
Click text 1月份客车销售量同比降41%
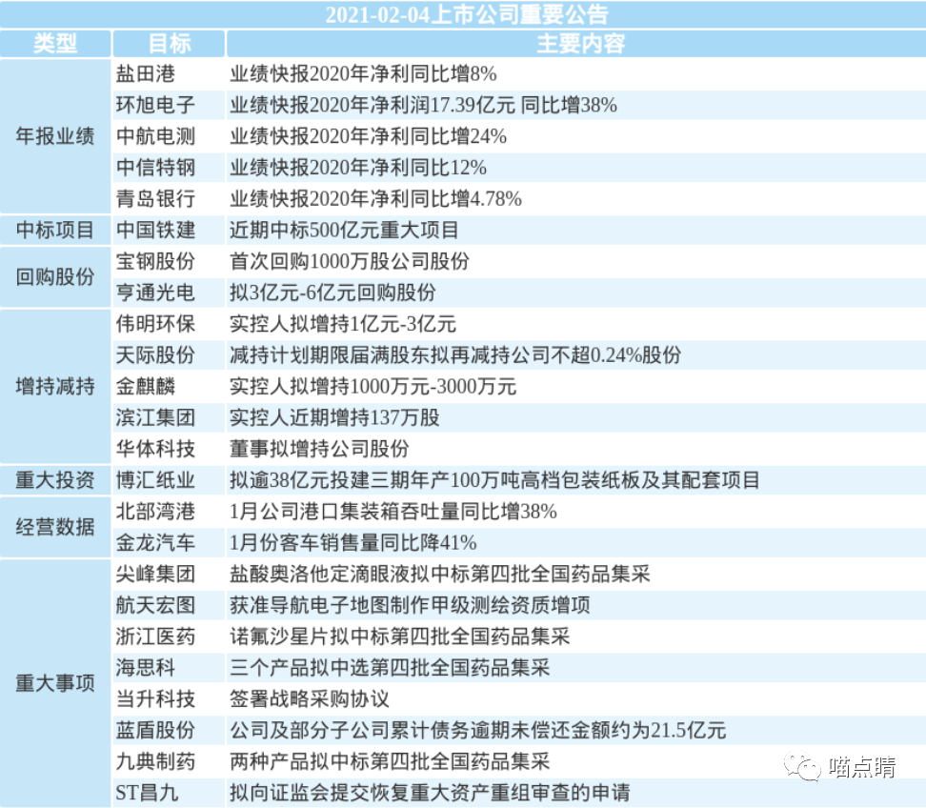pyautogui.click(x=353, y=543)
